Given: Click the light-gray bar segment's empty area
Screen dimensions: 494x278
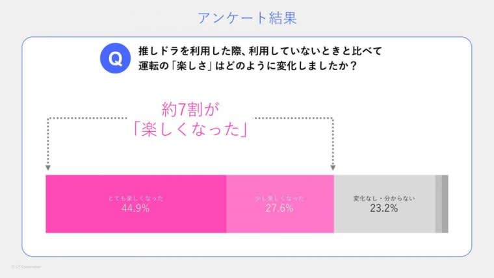Looking at the screenshot, I should click(x=384, y=224).
